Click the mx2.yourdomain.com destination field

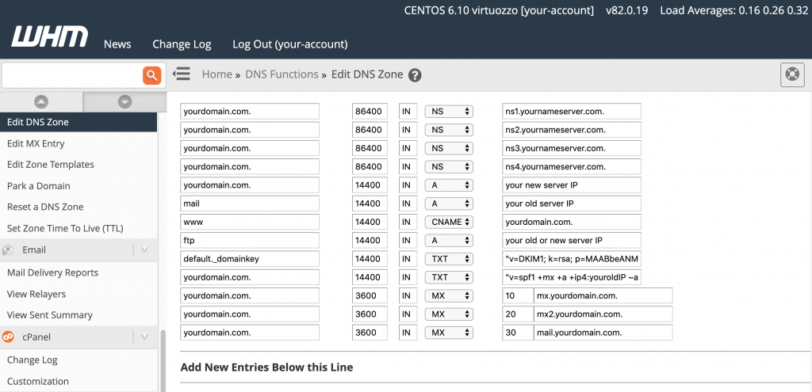603,314
